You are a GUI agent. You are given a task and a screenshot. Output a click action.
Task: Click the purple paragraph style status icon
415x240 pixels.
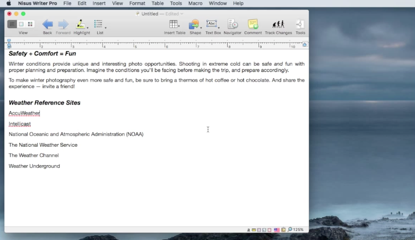[259, 230]
